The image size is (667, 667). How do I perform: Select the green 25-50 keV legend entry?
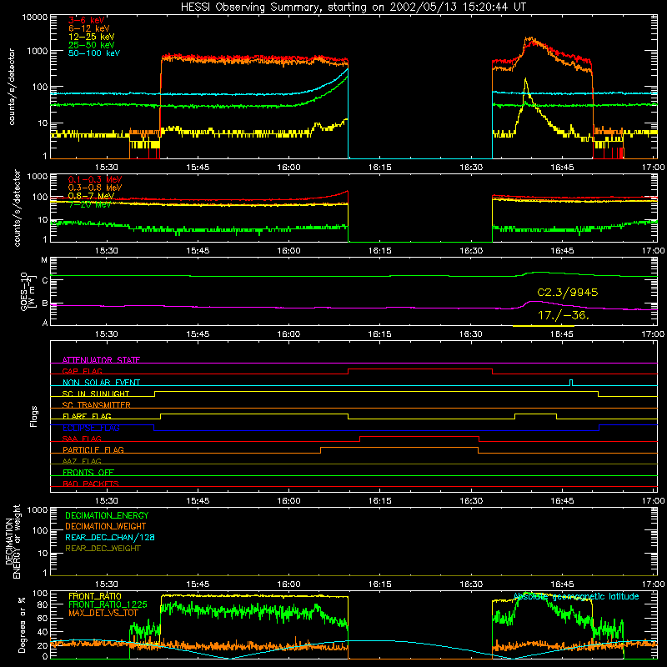tap(92, 45)
